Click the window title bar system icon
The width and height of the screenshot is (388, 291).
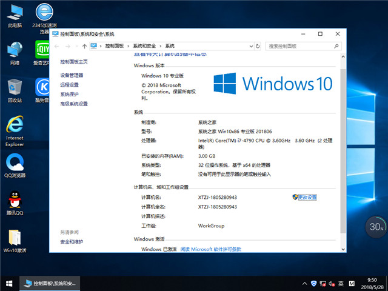click(55, 34)
